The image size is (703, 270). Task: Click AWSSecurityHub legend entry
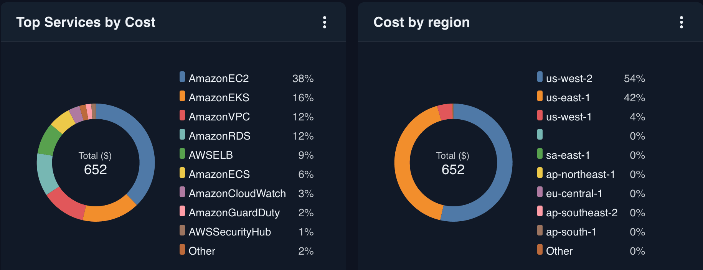click(x=229, y=232)
